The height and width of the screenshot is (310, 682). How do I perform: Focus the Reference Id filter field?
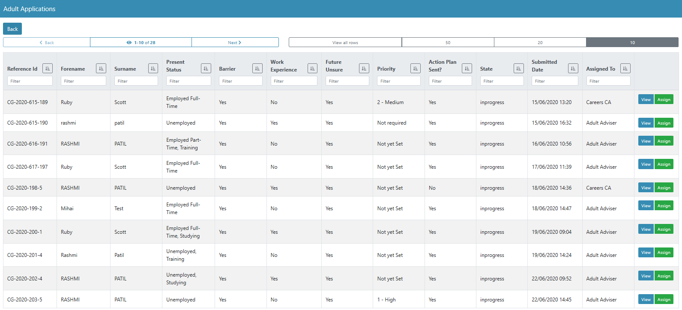coord(30,80)
